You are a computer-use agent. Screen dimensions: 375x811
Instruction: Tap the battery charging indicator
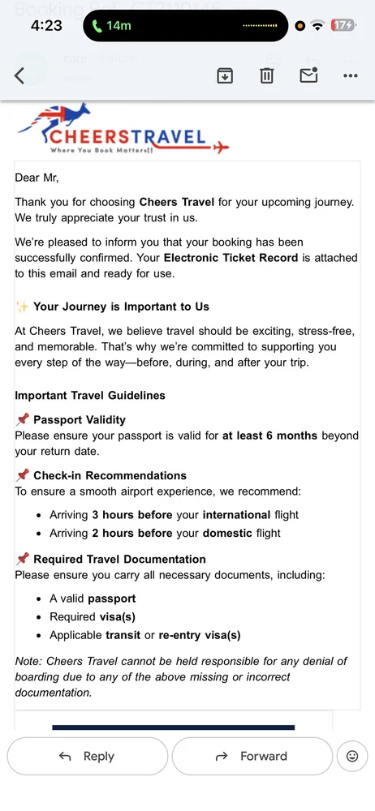click(343, 25)
